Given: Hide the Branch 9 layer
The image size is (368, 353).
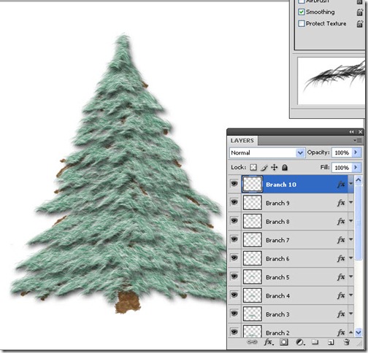Looking at the screenshot, I should [x=234, y=202].
